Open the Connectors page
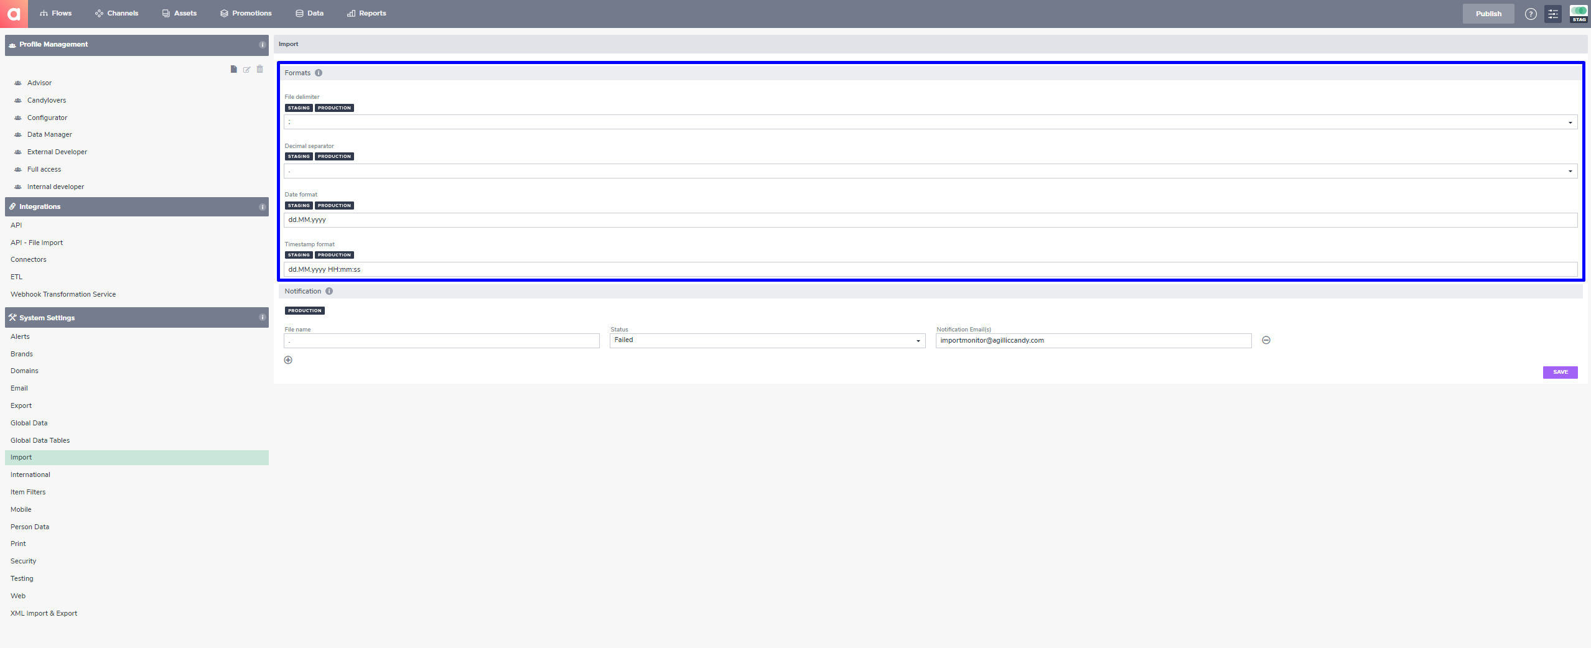1591x648 pixels. click(x=29, y=259)
